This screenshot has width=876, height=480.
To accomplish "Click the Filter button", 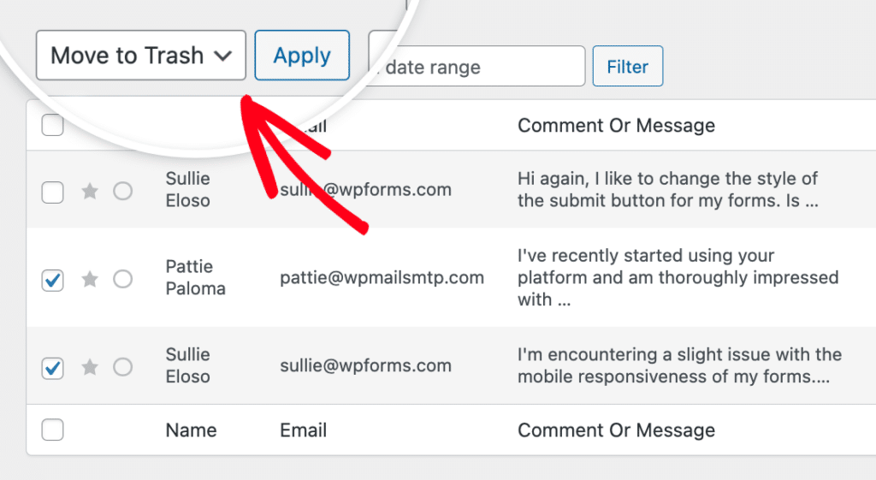I will (x=627, y=67).
